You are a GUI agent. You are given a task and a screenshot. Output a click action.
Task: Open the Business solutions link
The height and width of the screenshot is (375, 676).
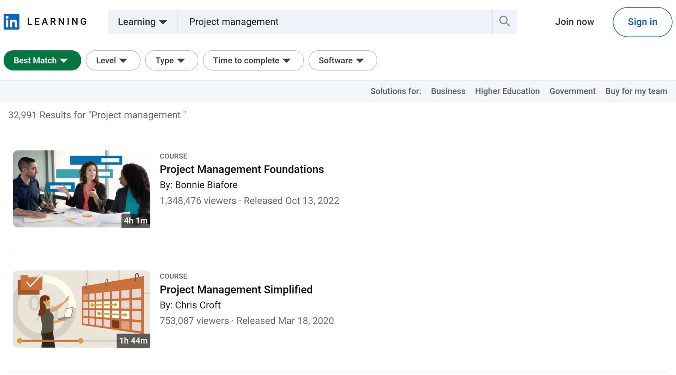point(448,91)
